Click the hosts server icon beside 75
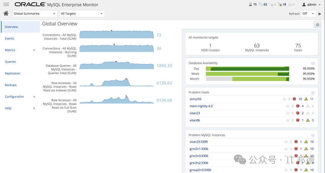The image size is (325, 173). 250,4
